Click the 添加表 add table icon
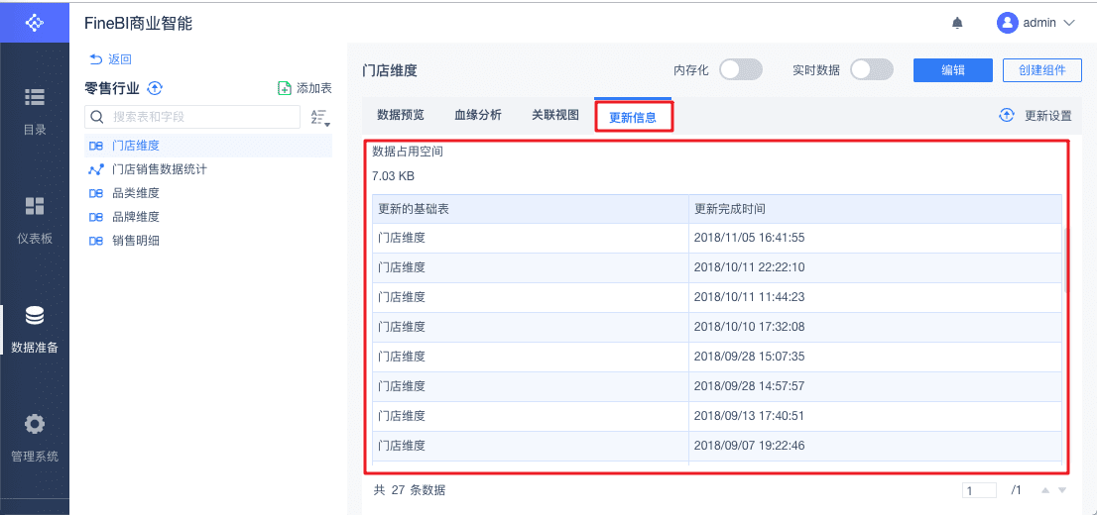 coord(285,88)
